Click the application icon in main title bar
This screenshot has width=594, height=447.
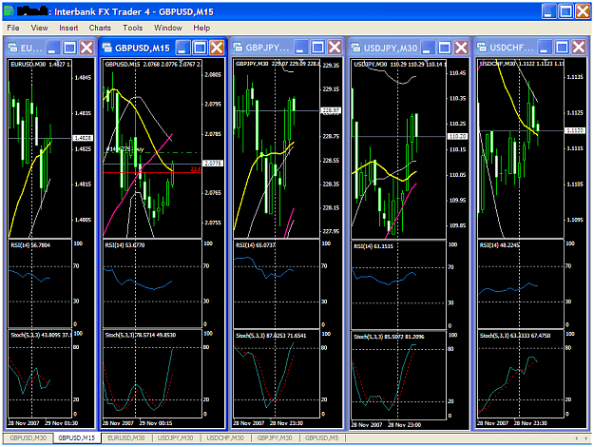click(10, 11)
